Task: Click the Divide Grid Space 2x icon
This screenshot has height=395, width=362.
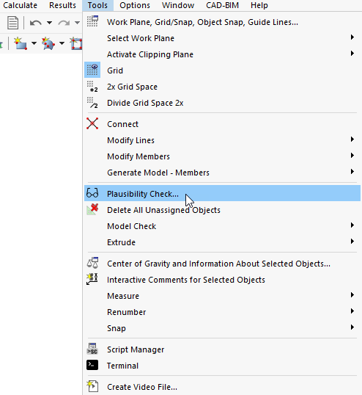Action: click(92, 103)
